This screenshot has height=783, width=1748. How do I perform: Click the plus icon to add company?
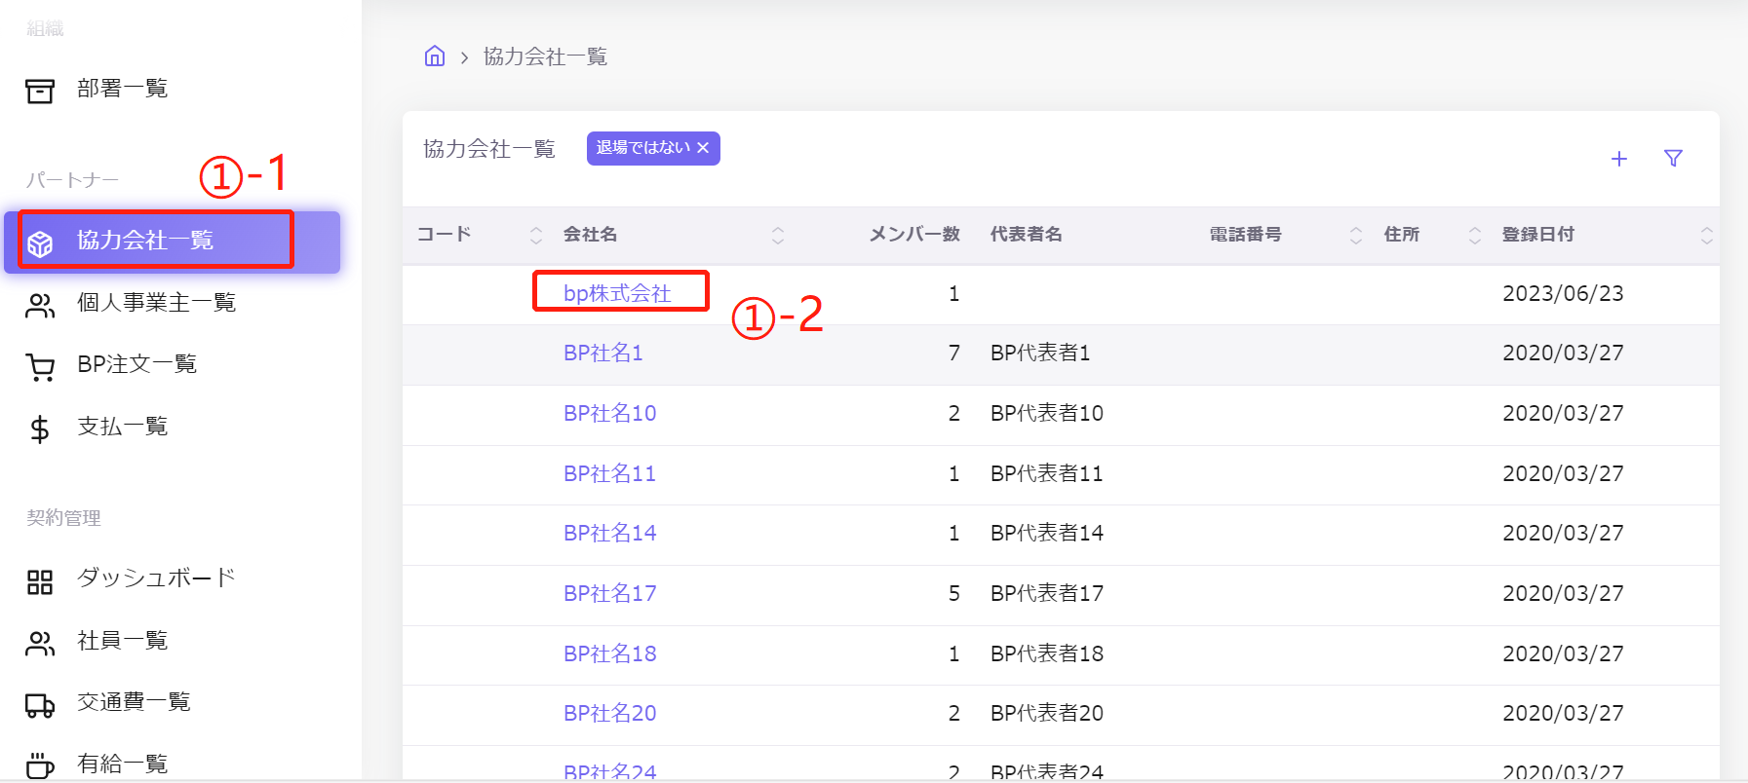coord(1618,159)
